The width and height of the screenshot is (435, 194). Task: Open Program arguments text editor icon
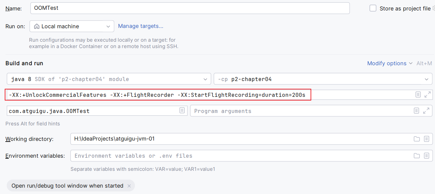tap(417, 111)
